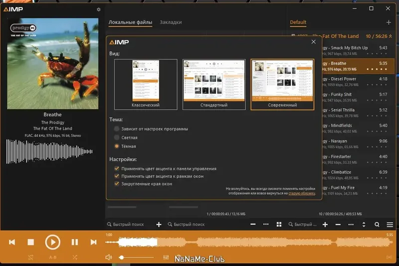This screenshot has width=399, height=266.
Task: Select the Funky Shit track
Action: tap(358, 97)
